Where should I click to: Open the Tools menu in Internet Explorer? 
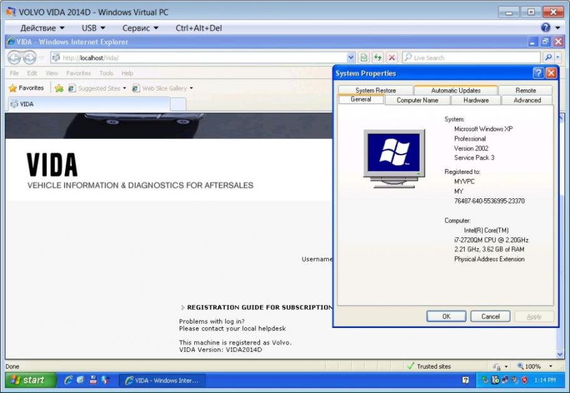[106, 73]
